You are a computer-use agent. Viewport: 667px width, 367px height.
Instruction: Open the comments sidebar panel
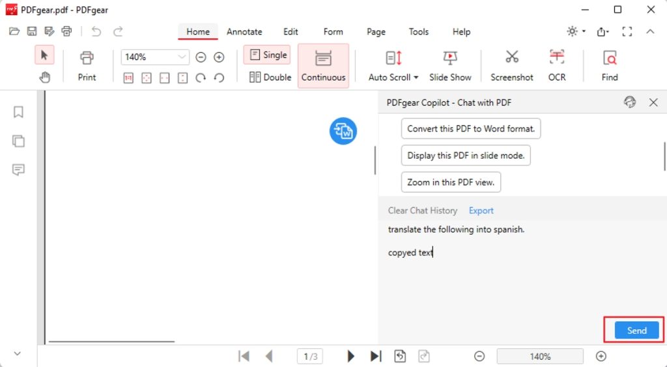click(x=18, y=170)
